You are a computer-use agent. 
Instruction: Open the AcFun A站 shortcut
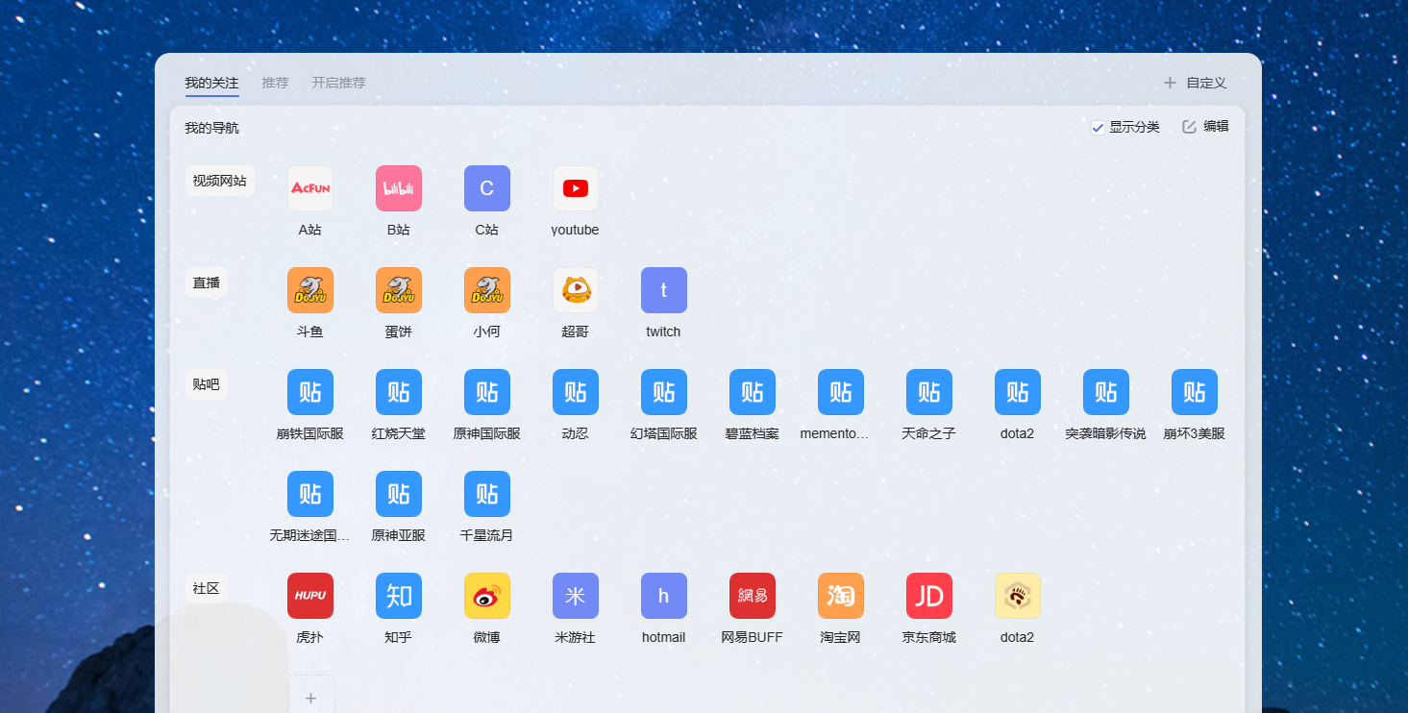tap(310, 188)
